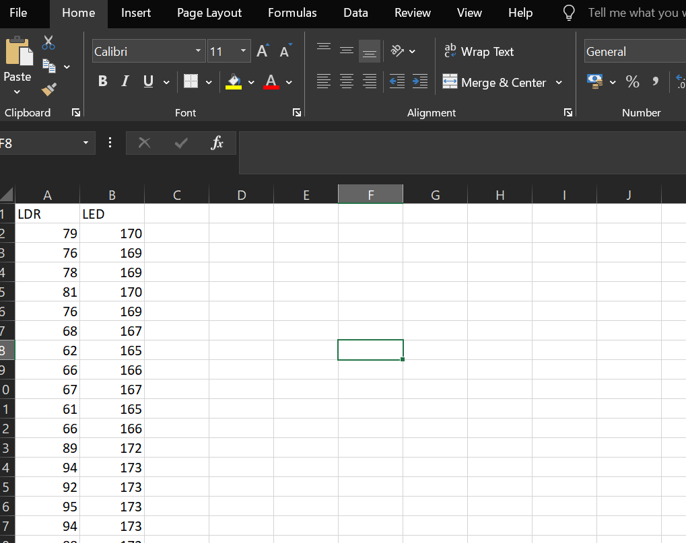Switch to the Page Layout tab
Viewport: 686px width, 543px height.
tap(209, 13)
